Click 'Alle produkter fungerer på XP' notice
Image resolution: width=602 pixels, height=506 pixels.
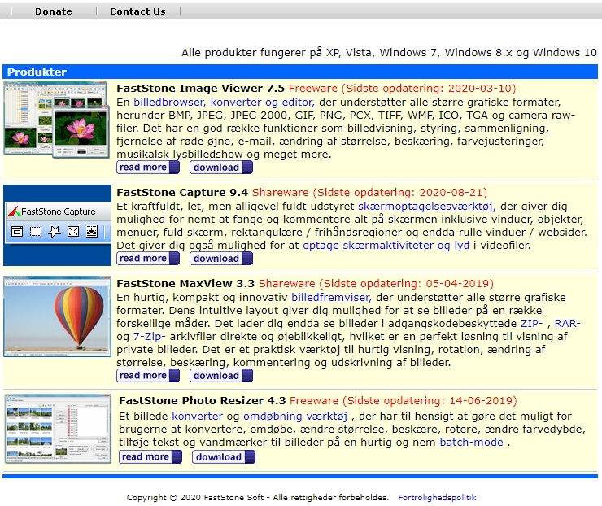389,53
